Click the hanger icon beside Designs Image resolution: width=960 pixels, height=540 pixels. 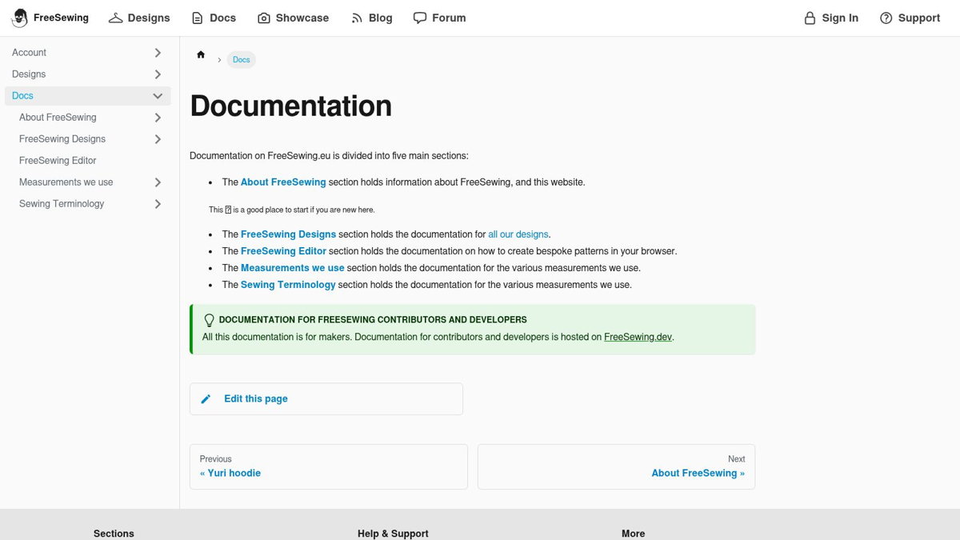116,18
